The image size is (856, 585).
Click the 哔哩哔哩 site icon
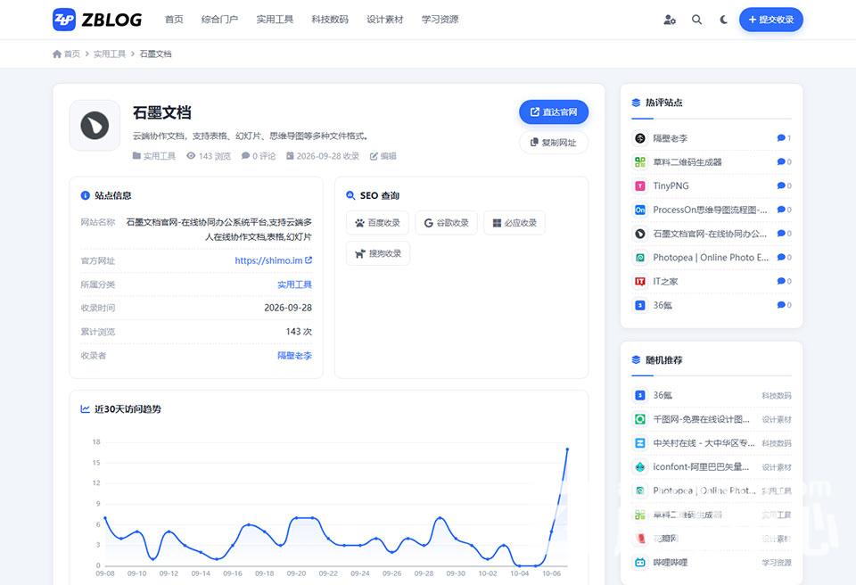(640, 563)
